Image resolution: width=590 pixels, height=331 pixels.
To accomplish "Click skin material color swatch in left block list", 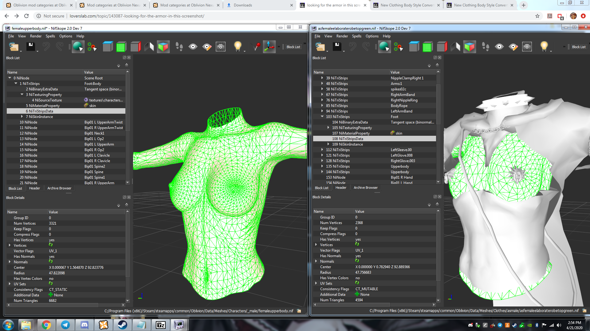I will pyautogui.click(x=86, y=105).
